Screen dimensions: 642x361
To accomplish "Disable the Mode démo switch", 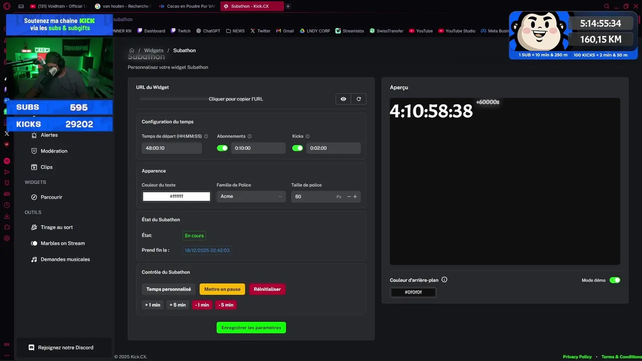I will pyautogui.click(x=615, y=280).
